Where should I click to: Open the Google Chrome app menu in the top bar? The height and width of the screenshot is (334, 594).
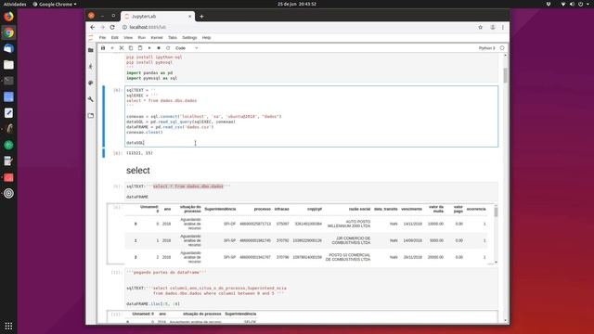[55, 4]
